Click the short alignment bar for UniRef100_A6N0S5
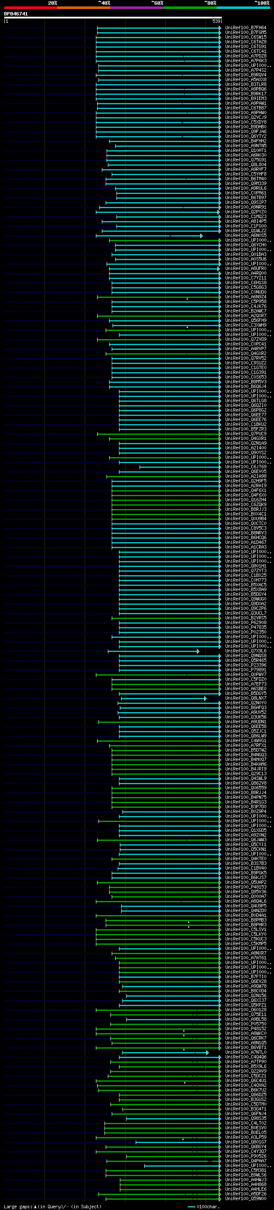The width and height of the screenshot is (274, 1210). pos(149,236)
